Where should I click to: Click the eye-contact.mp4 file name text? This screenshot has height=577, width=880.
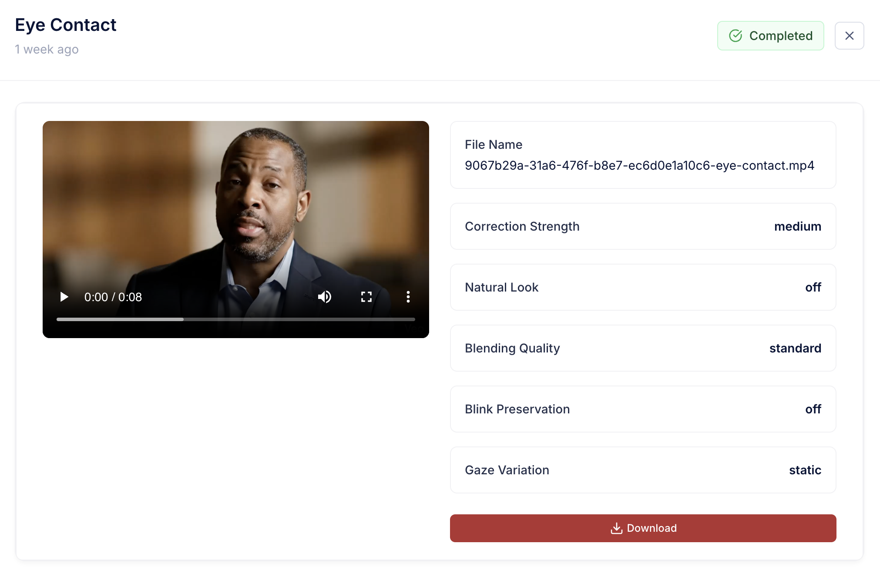(x=639, y=165)
